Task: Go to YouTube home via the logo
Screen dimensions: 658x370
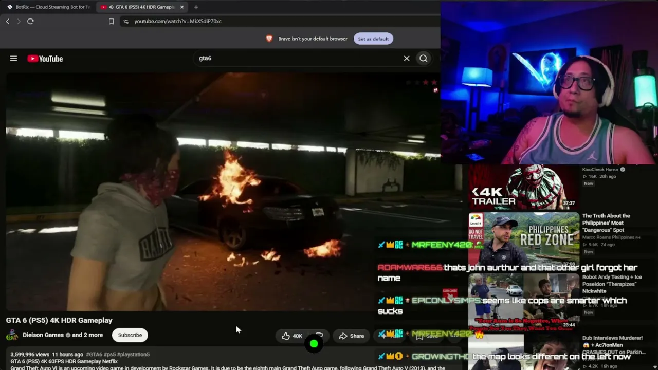Action: point(45,59)
